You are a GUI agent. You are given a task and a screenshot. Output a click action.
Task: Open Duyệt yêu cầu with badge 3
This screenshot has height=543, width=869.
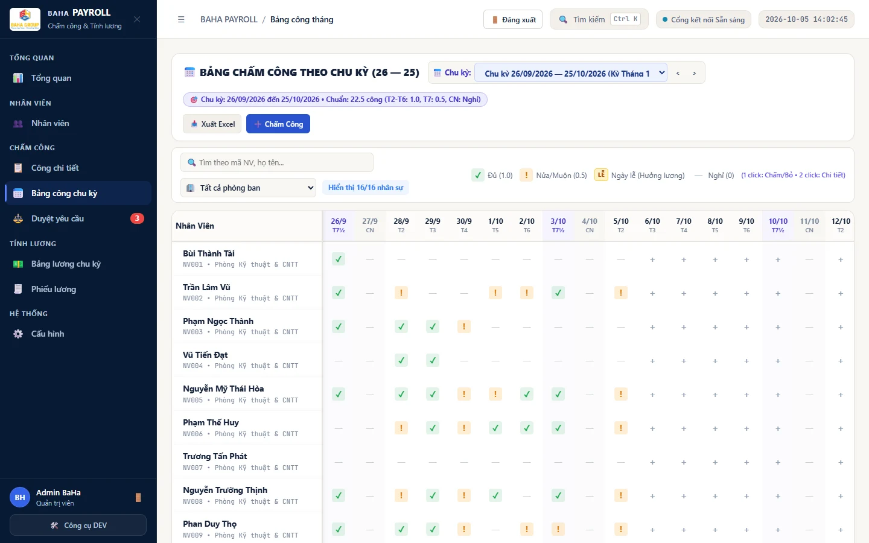pos(78,218)
